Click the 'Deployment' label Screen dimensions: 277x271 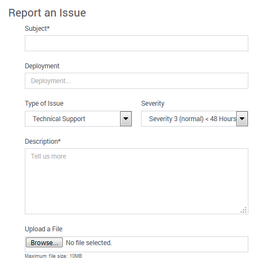pos(42,66)
